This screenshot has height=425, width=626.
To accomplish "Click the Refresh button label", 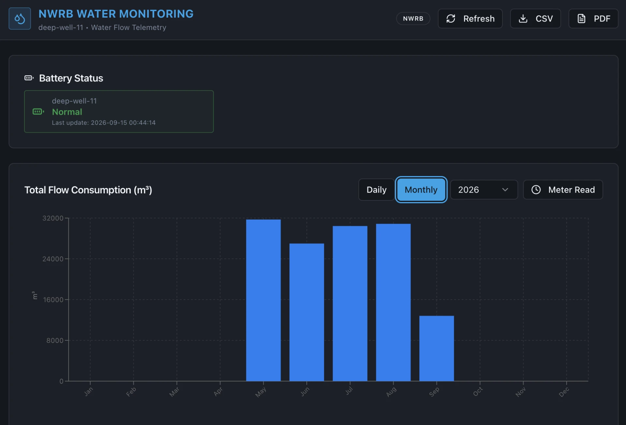I will 479,19.
